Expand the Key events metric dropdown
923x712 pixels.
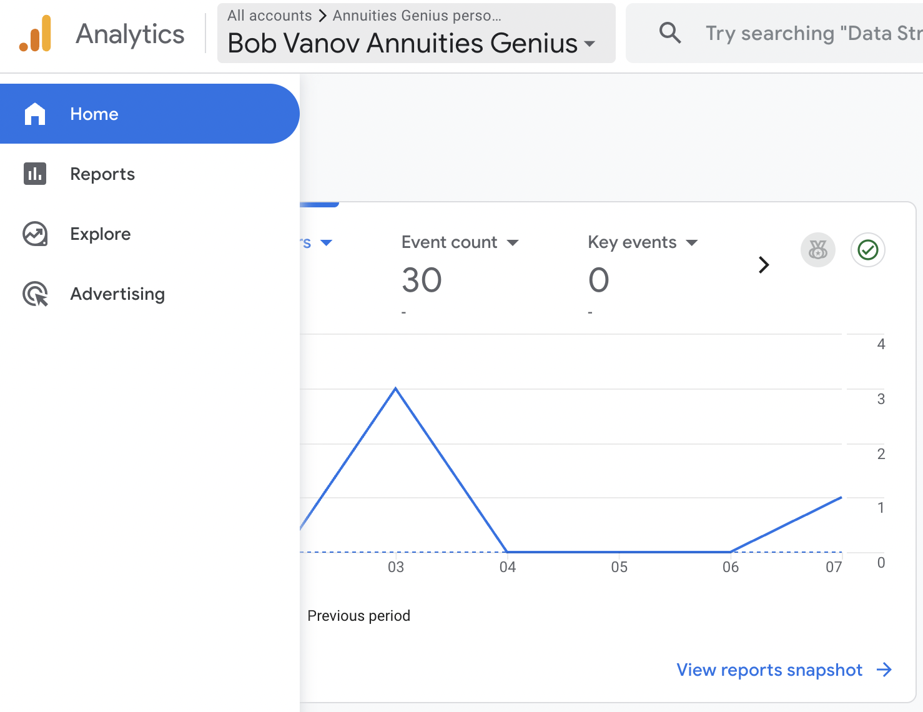[x=692, y=242]
